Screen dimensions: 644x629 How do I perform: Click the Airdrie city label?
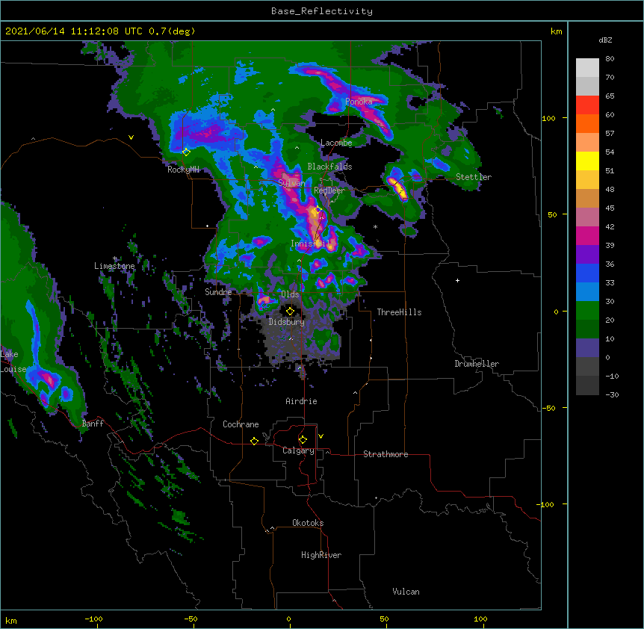(x=301, y=401)
